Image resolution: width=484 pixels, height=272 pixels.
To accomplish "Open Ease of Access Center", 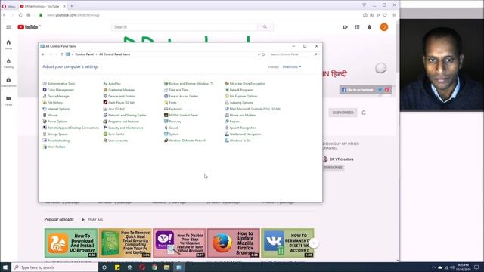I will coord(181,96).
